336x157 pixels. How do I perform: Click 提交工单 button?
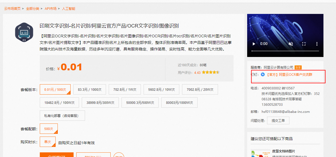tap(278, 120)
